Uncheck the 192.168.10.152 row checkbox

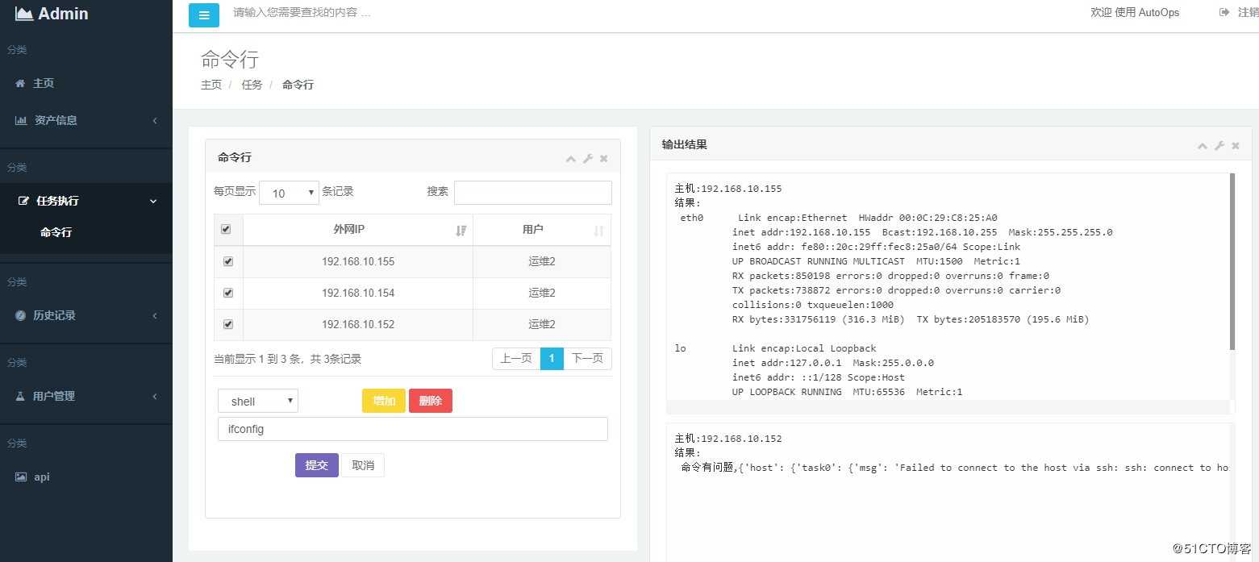pyautogui.click(x=228, y=324)
